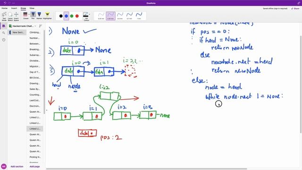Image resolution: width=302 pixels, height=170 pixels.
Task: Open the Between... page
Action: [x=35, y=44]
